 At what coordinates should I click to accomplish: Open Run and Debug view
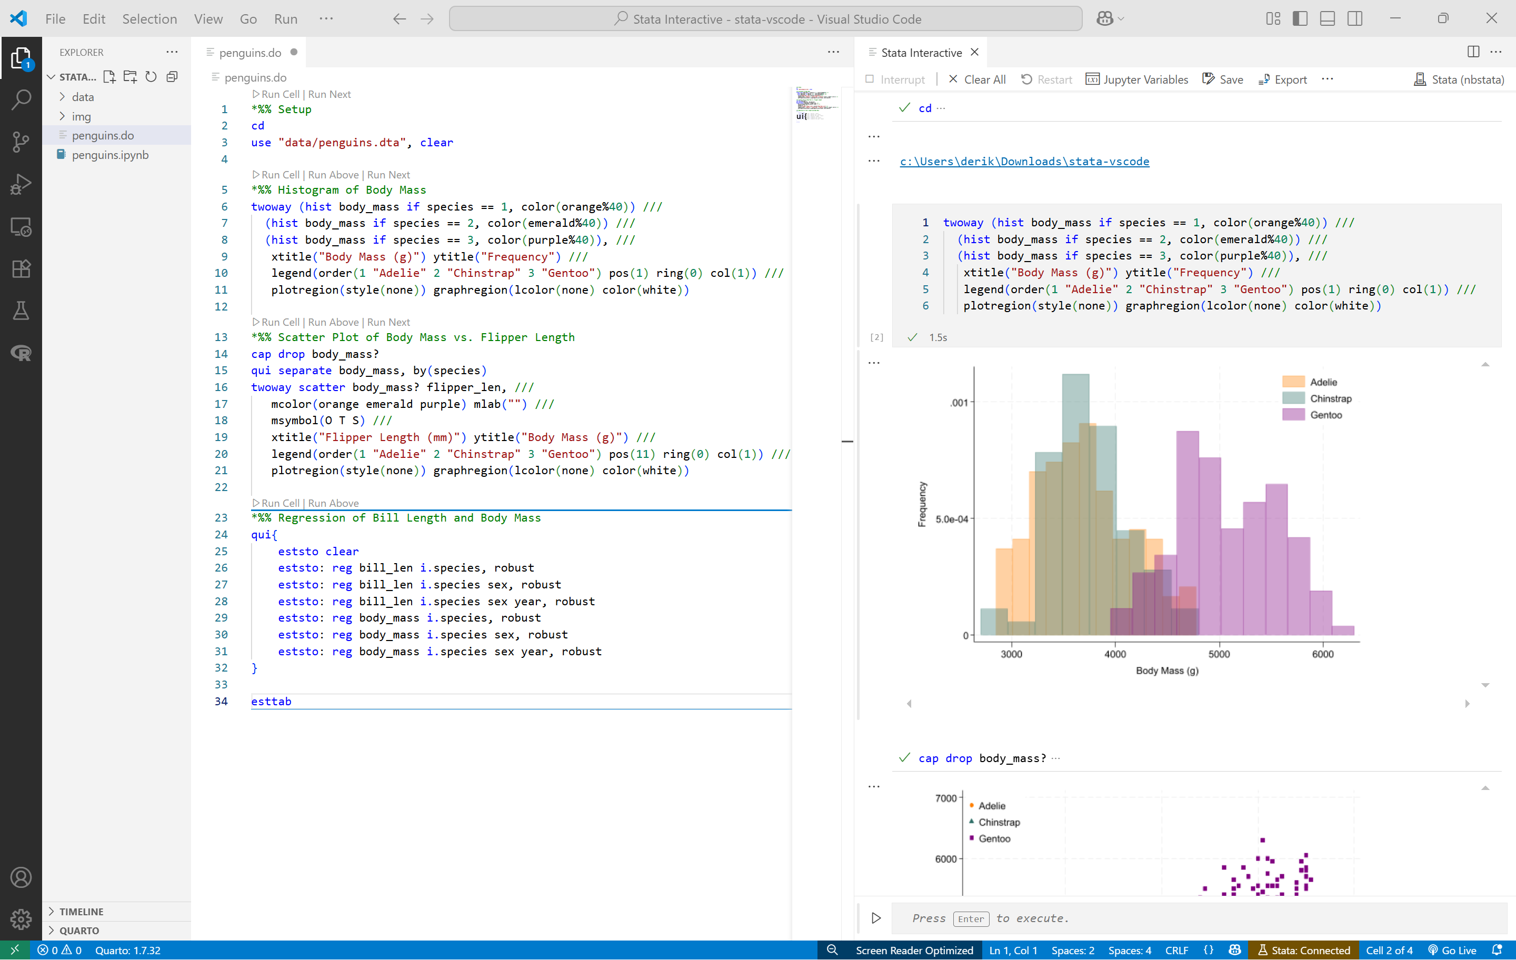21,184
